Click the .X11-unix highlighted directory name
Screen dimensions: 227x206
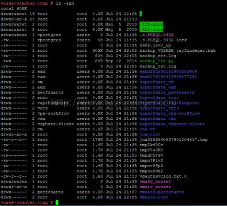click(151, 30)
